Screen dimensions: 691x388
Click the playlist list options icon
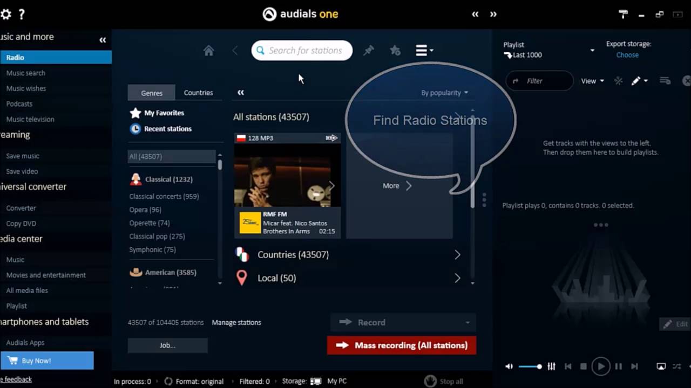click(x=665, y=81)
